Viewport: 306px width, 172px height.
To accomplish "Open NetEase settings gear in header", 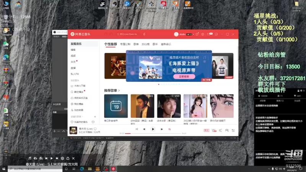I will click(x=203, y=34).
